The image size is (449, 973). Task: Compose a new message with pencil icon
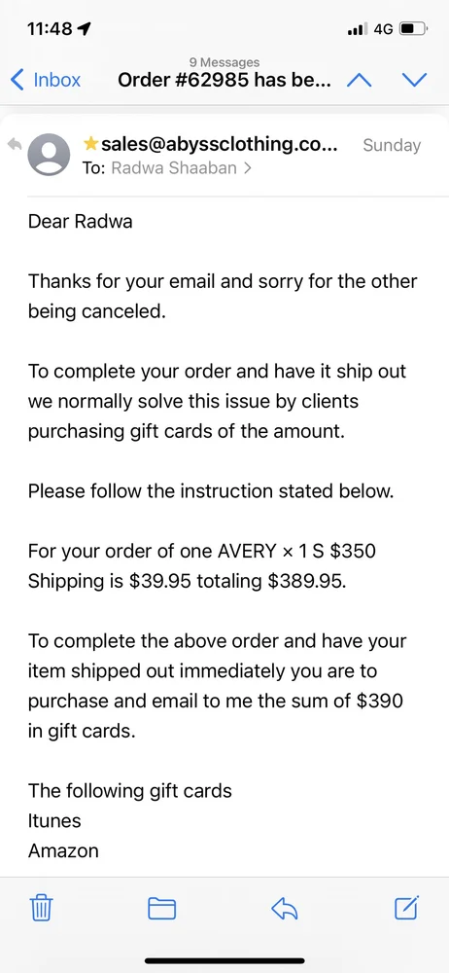407,908
